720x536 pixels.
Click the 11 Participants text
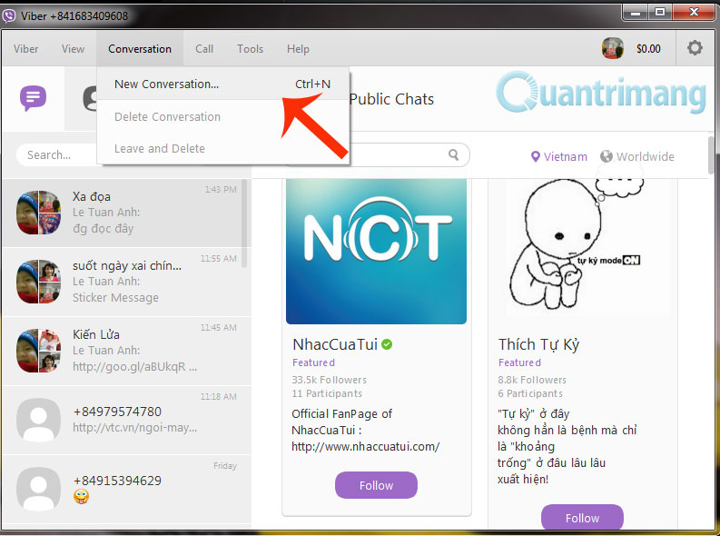tap(327, 393)
